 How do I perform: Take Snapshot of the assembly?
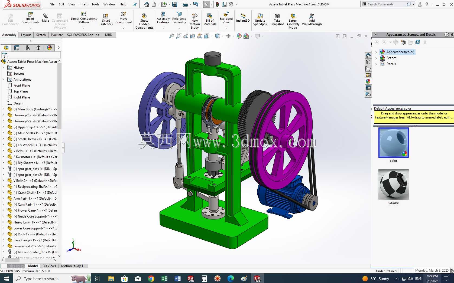click(277, 19)
